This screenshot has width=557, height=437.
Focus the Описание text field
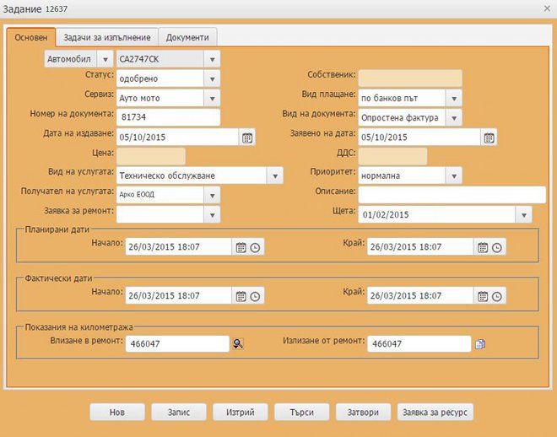click(x=452, y=195)
